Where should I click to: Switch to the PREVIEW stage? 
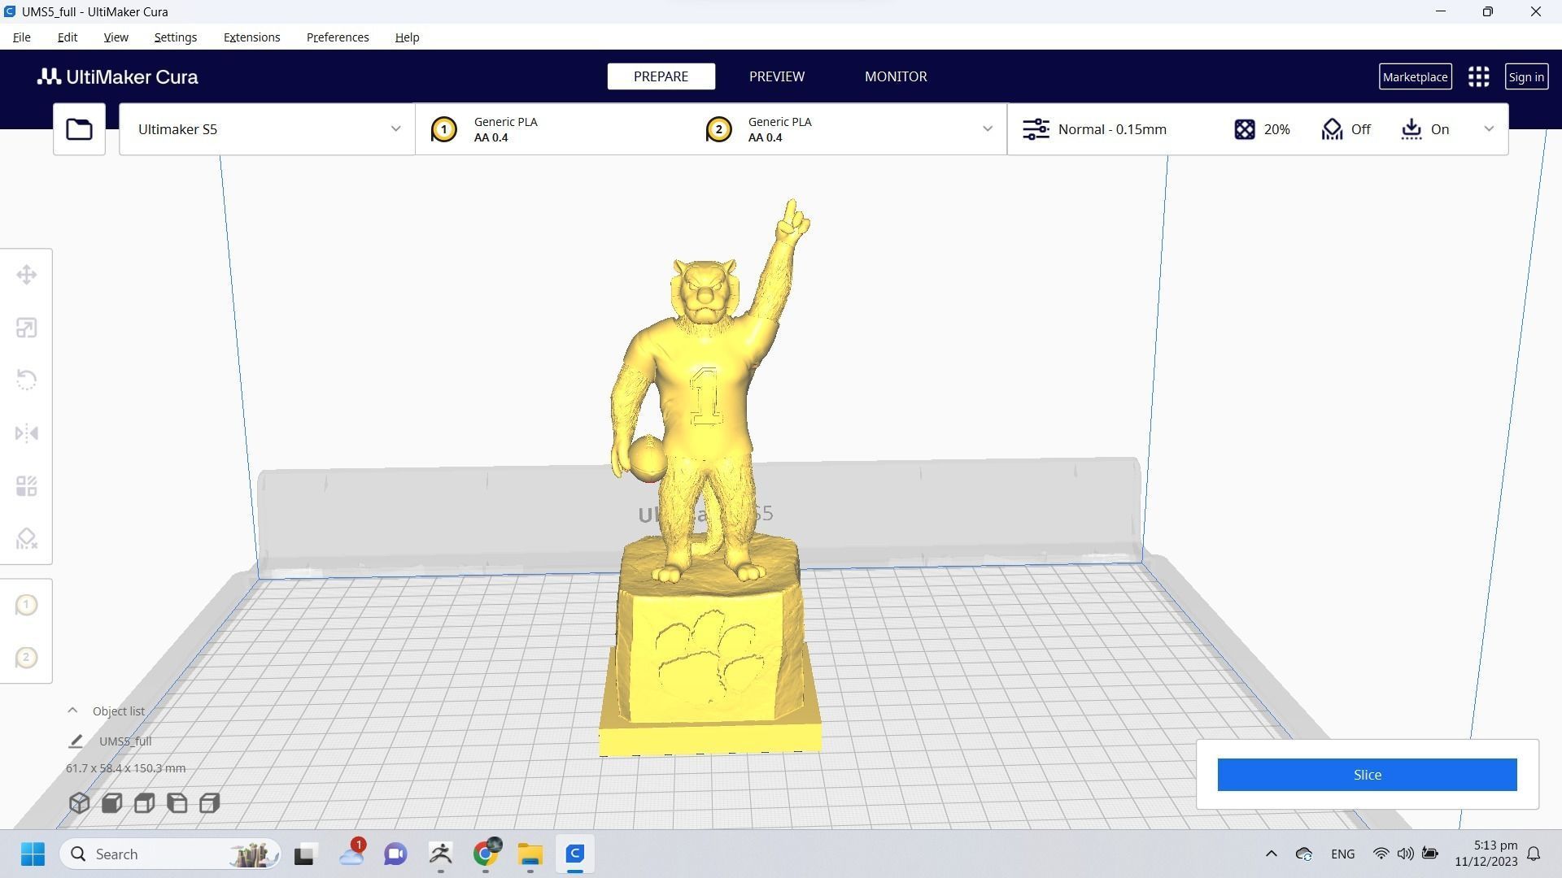(x=776, y=76)
